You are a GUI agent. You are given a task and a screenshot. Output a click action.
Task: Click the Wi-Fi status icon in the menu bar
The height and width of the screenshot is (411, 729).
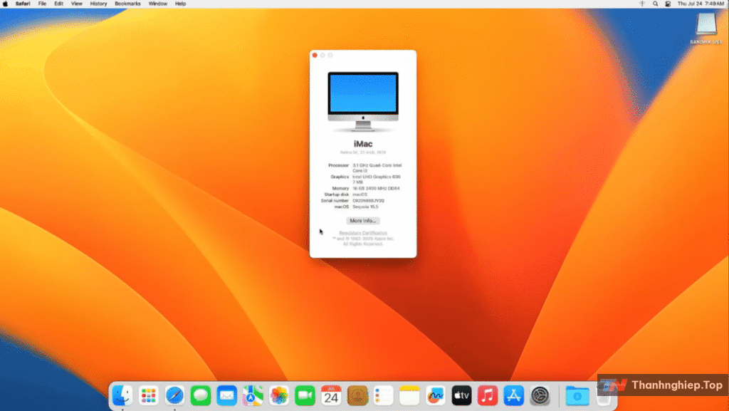pos(642,4)
